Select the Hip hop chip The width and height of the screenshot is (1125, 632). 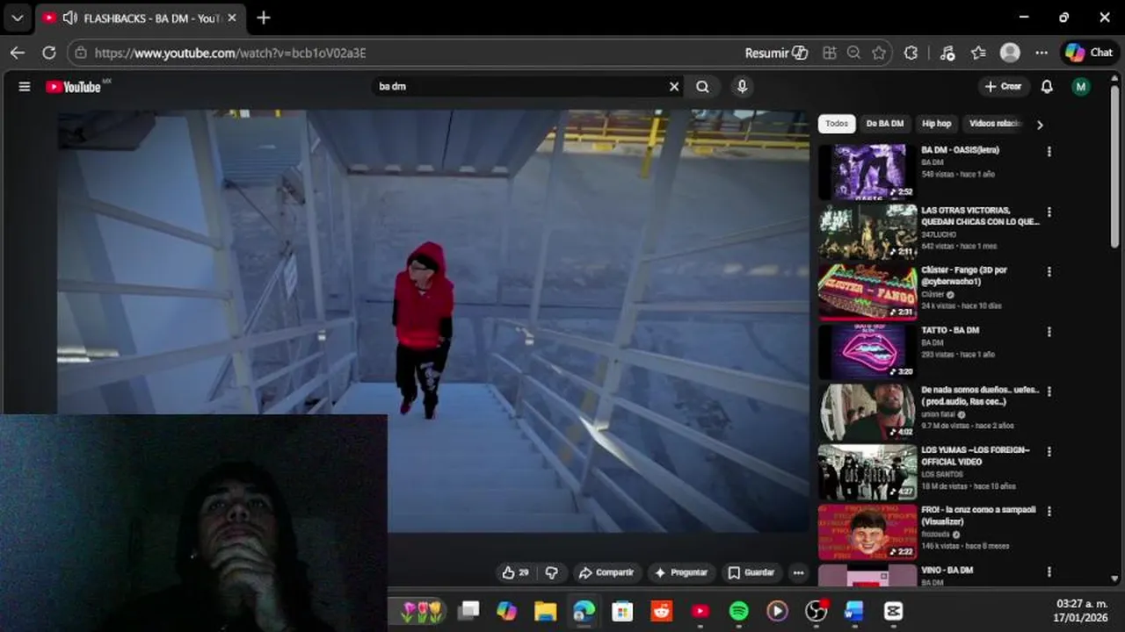tap(936, 124)
